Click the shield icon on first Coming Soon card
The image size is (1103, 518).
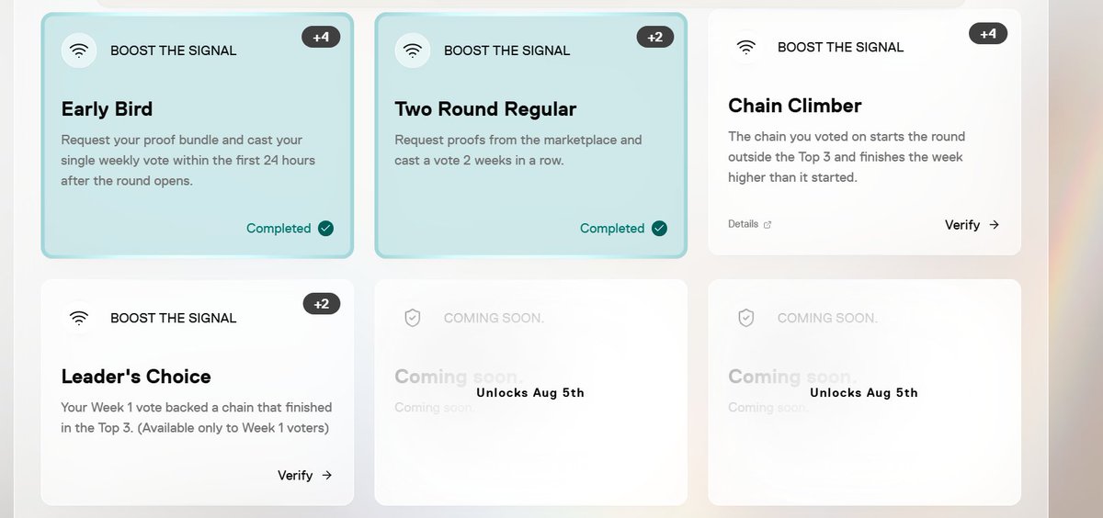413,318
